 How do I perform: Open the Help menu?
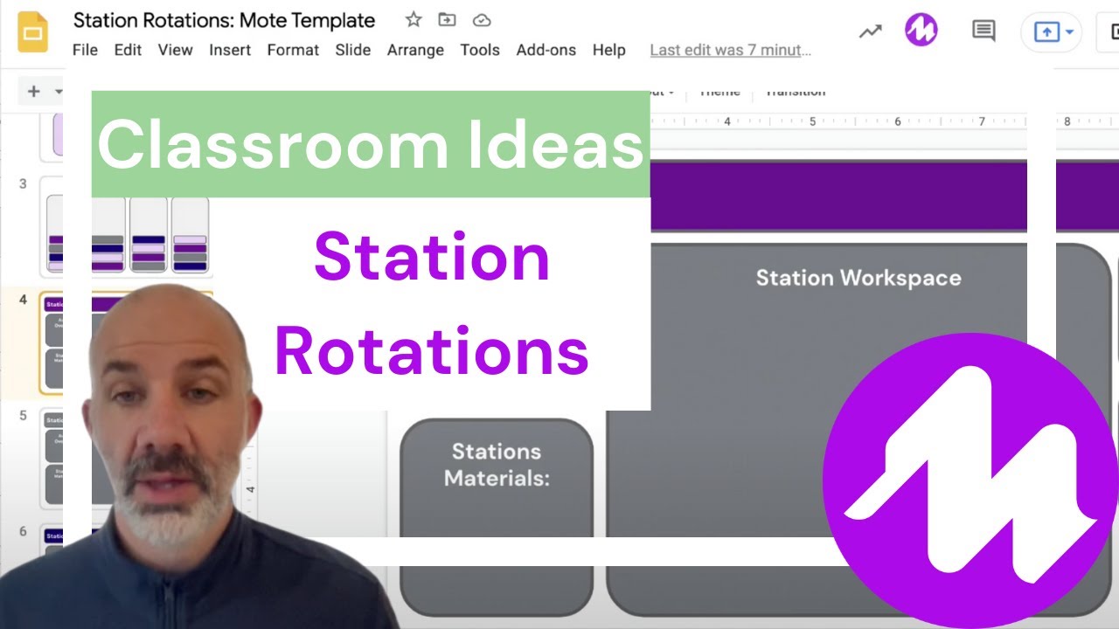click(x=608, y=50)
